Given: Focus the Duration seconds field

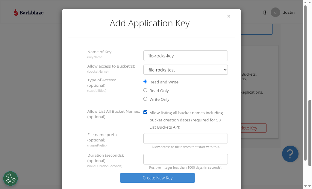Looking at the screenshot, I should coord(185,159).
